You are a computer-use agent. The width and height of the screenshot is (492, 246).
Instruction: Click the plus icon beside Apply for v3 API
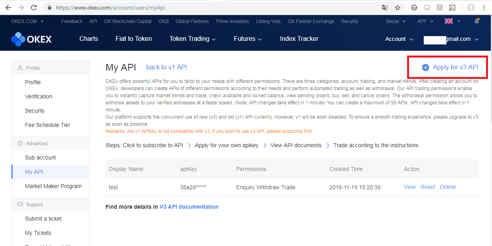(x=425, y=67)
